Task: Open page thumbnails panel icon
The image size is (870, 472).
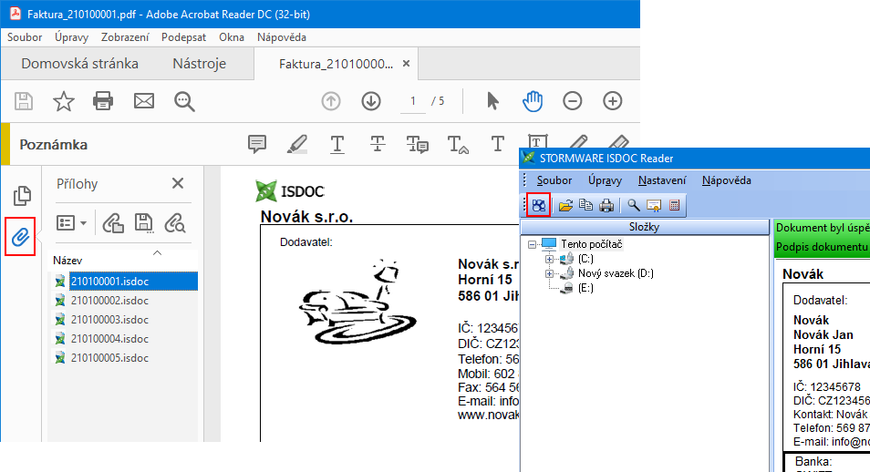Action: point(22,195)
